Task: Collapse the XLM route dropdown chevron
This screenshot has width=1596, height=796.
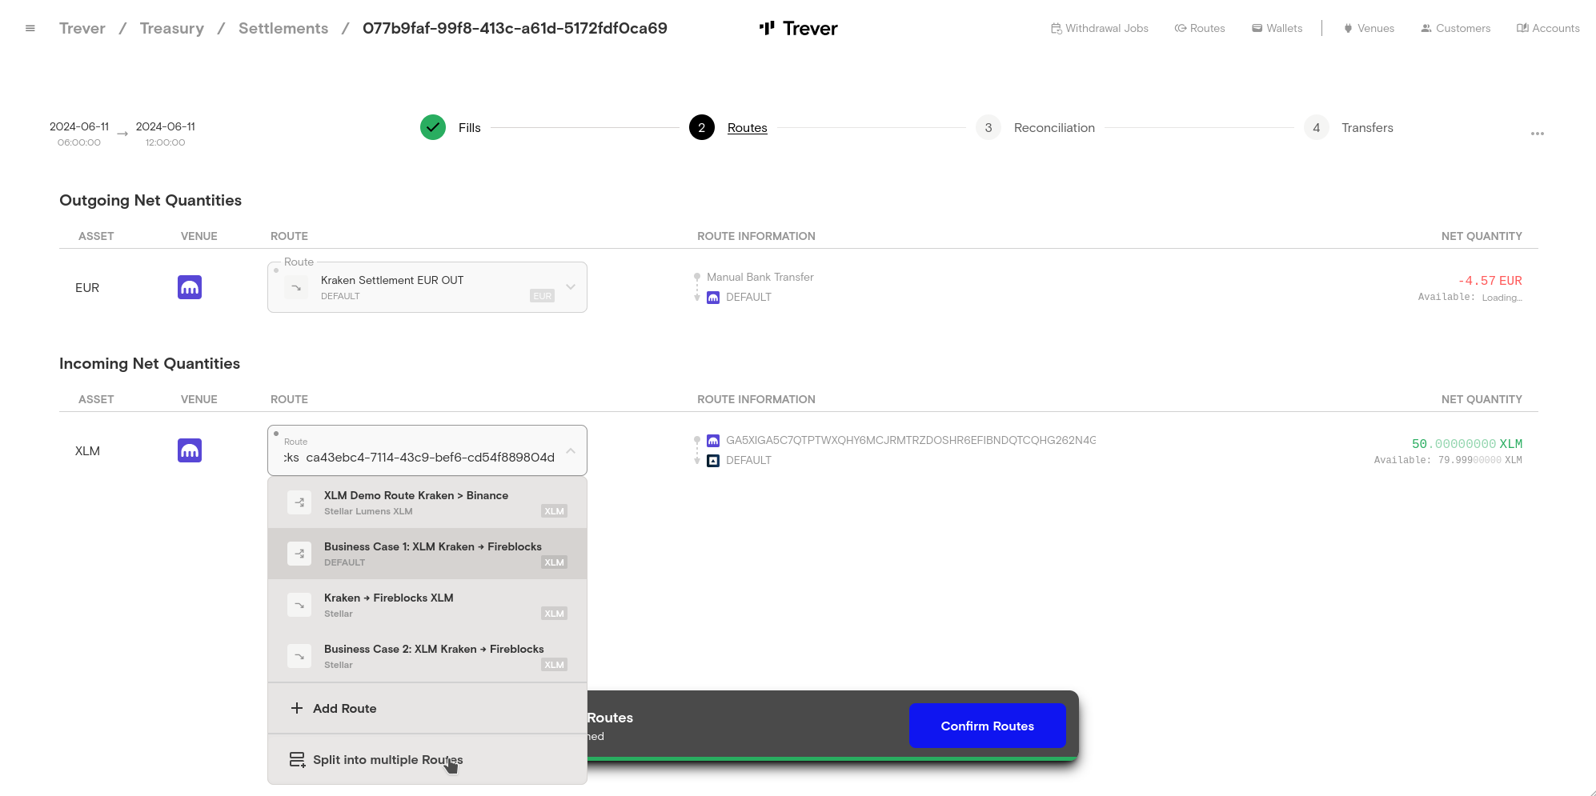Action: click(571, 450)
